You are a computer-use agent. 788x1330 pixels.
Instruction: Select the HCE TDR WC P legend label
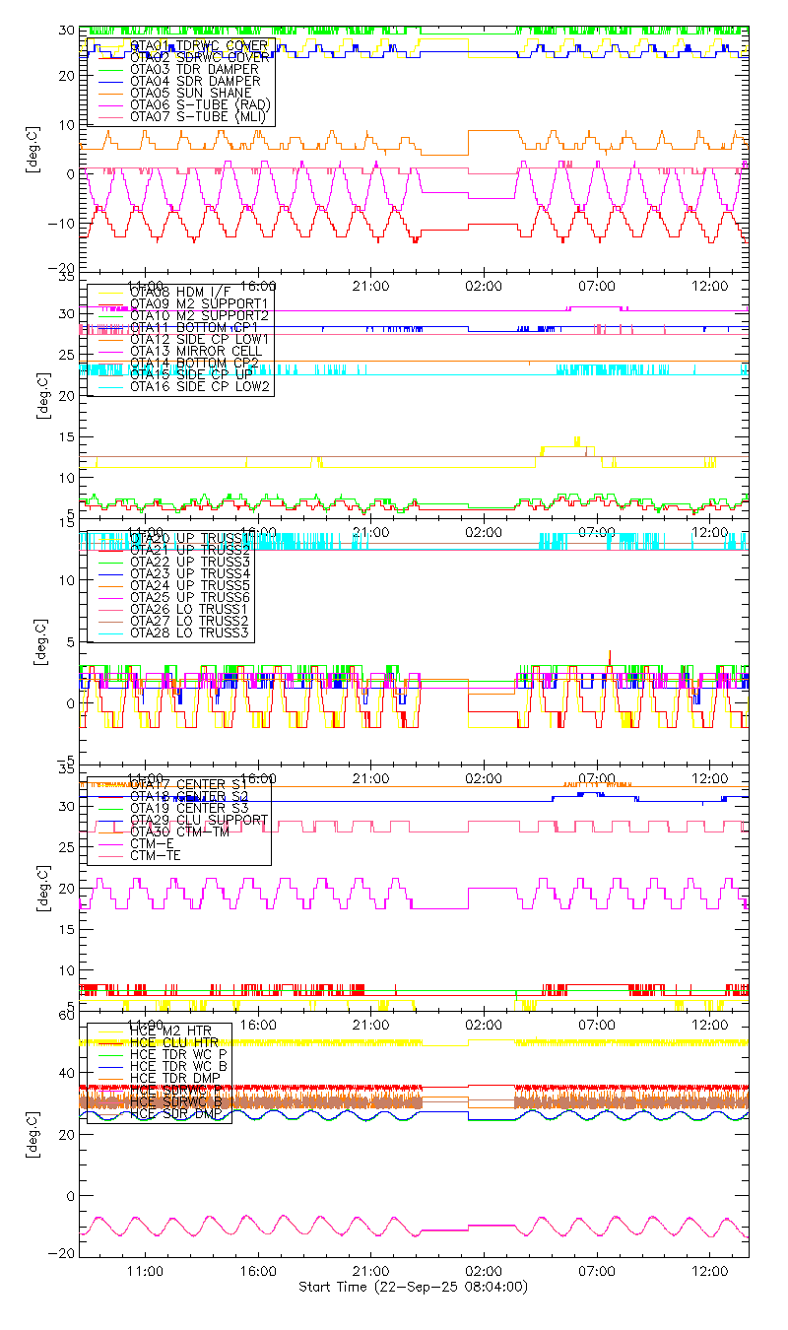[x=179, y=1054]
